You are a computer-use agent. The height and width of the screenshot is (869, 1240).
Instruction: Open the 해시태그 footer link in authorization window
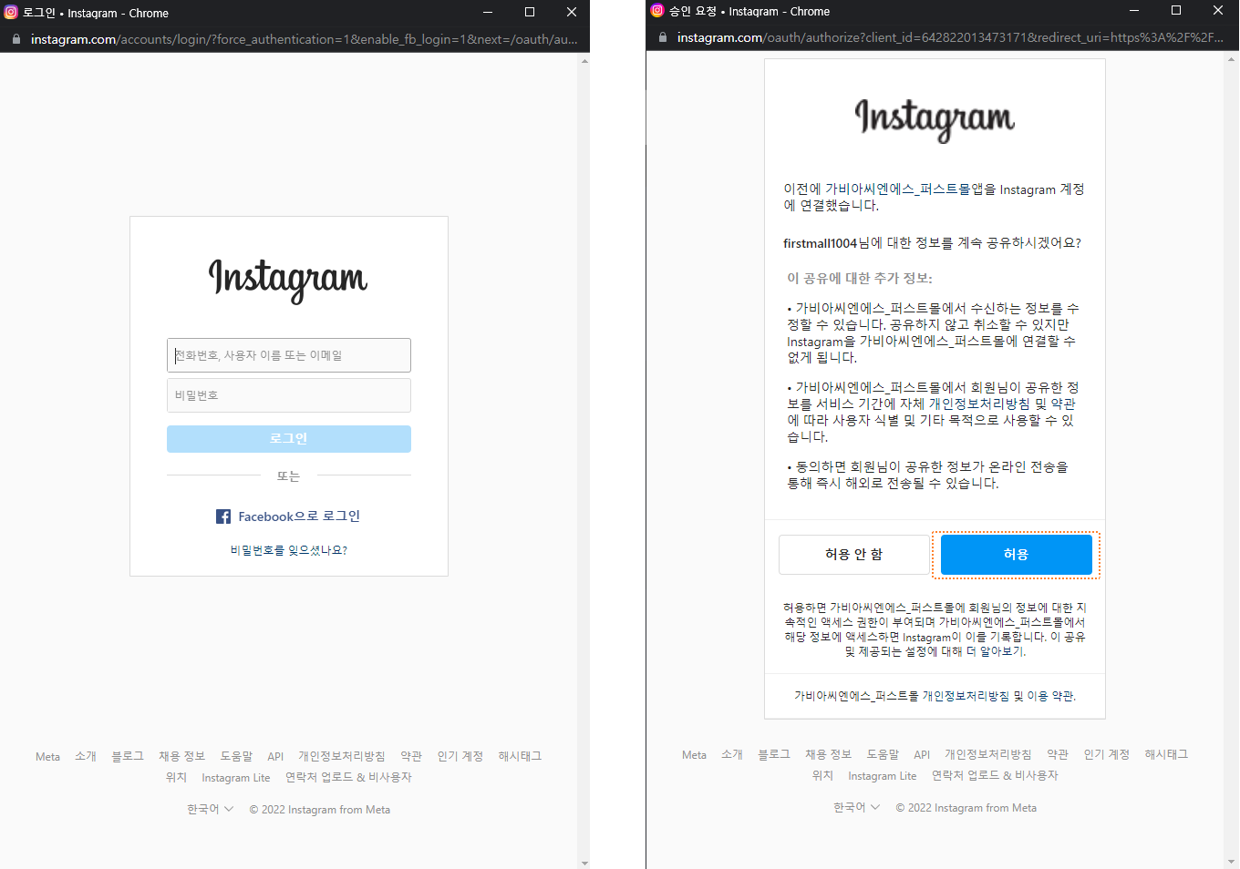click(1166, 755)
